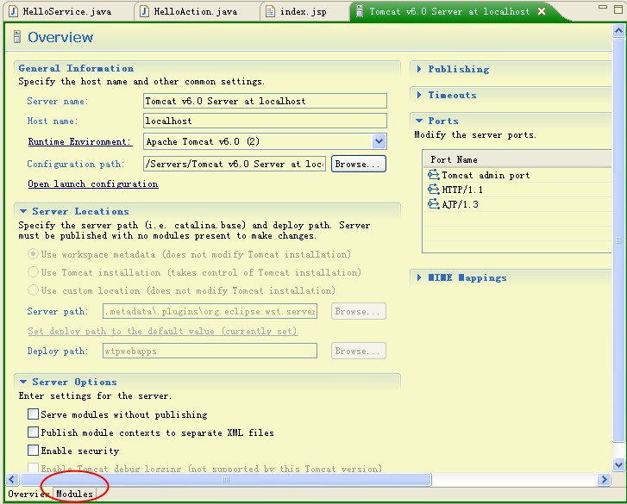Close the Tomcat v6.0 Server tab
Image resolution: width=627 pixels, height=504 pixels.
[542, 11]
